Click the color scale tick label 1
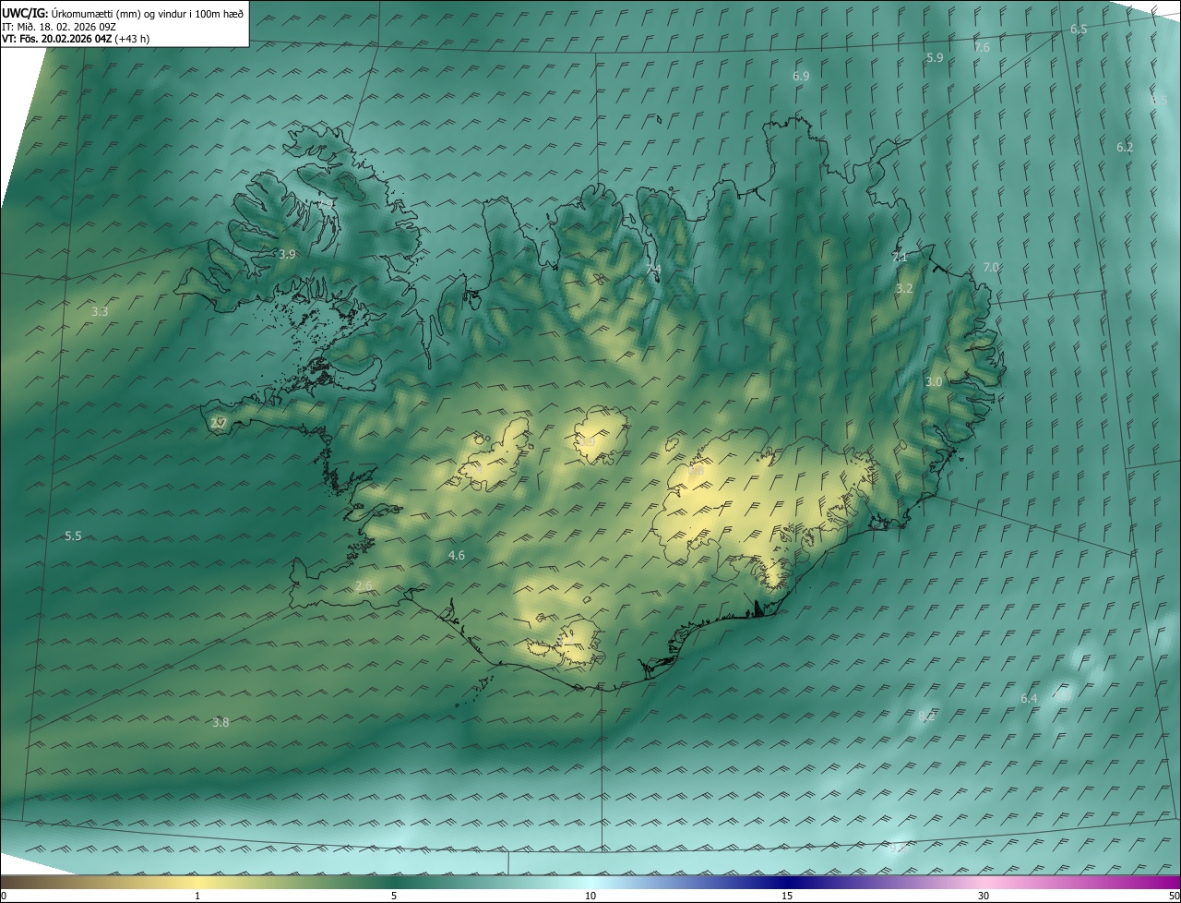Image resolution: width=1181 pixels, height=903 pixels. point(197,896)
